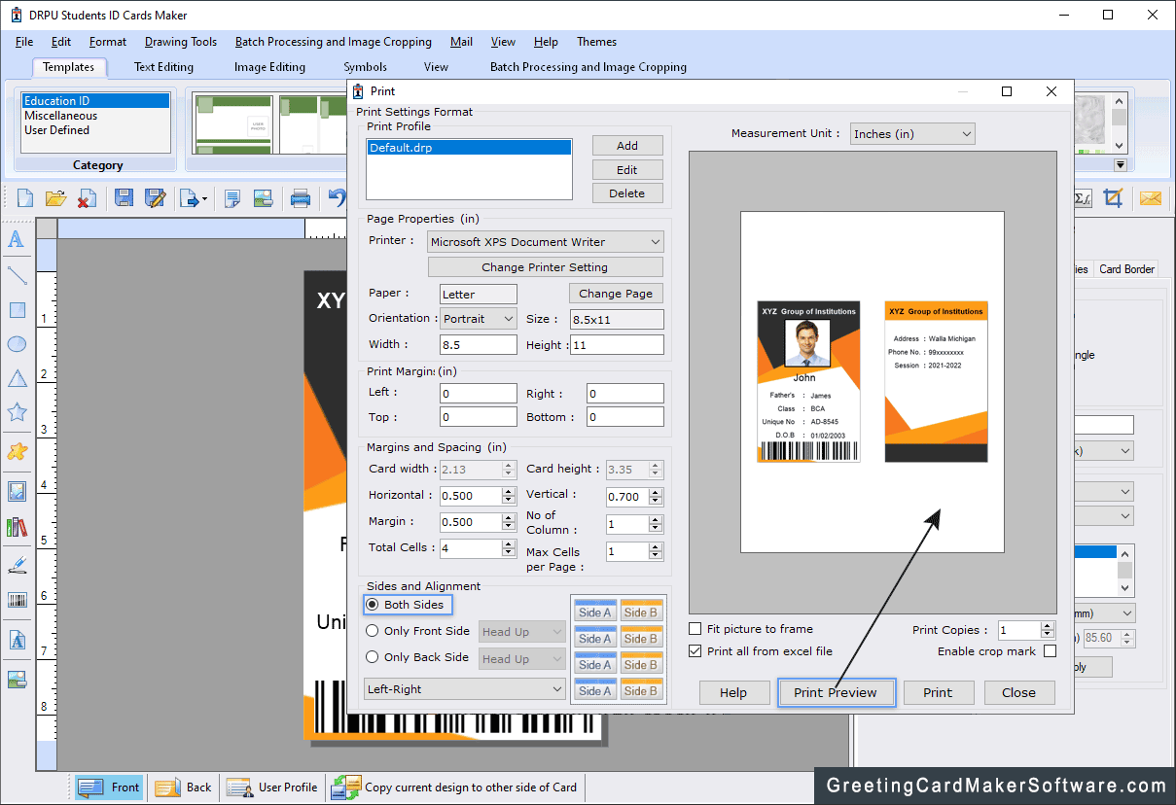Enable Fit picture to frame checkbox
Screen dimensions: 1176x805
pyautogui.click(x=695, y=629)
